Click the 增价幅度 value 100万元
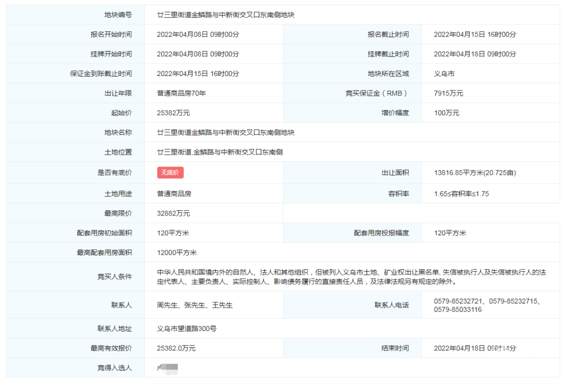 (447, 113)
